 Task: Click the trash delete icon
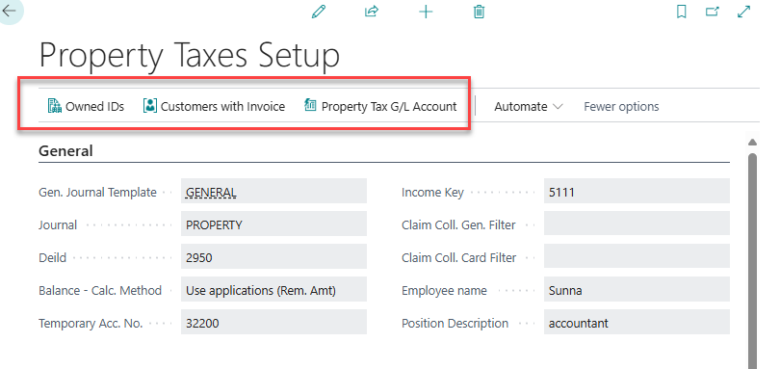click(x=479, y=12)
